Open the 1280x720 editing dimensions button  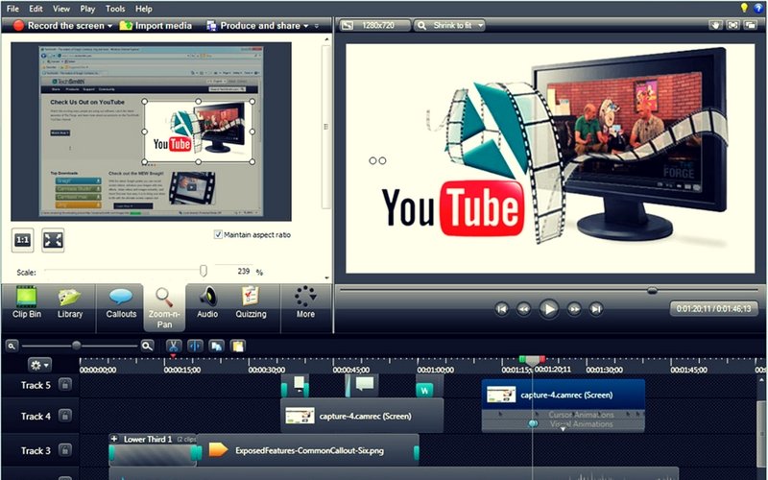pyautogui.click(x=374, y=26)
